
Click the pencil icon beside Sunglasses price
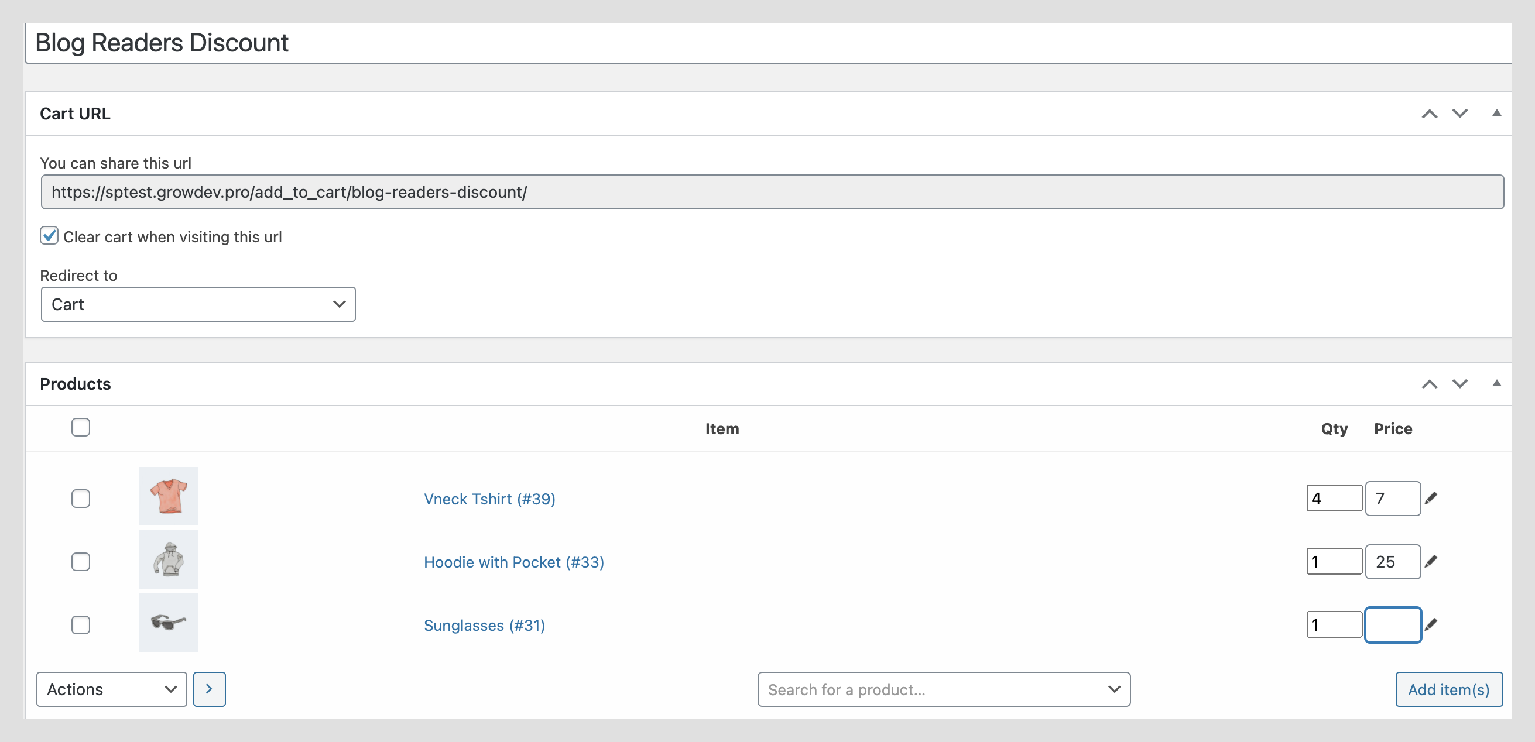coord(1431,625)
